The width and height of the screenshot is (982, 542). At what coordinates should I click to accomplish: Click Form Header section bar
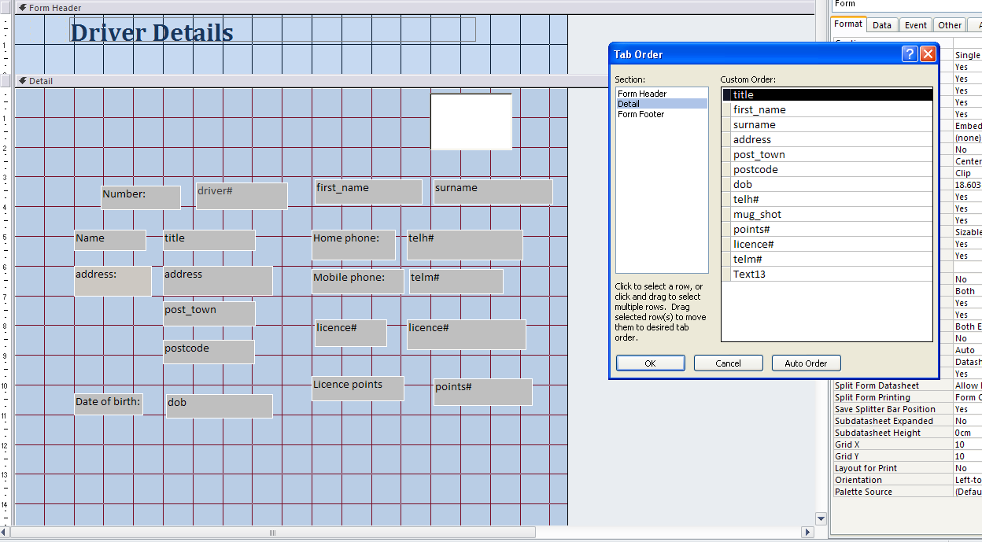(415, 8)
